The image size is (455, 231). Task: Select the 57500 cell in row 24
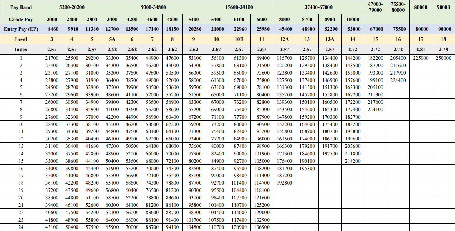tap(92, 227)
